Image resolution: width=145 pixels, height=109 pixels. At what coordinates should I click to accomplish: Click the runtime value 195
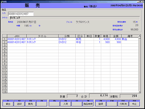pos(27,26)
